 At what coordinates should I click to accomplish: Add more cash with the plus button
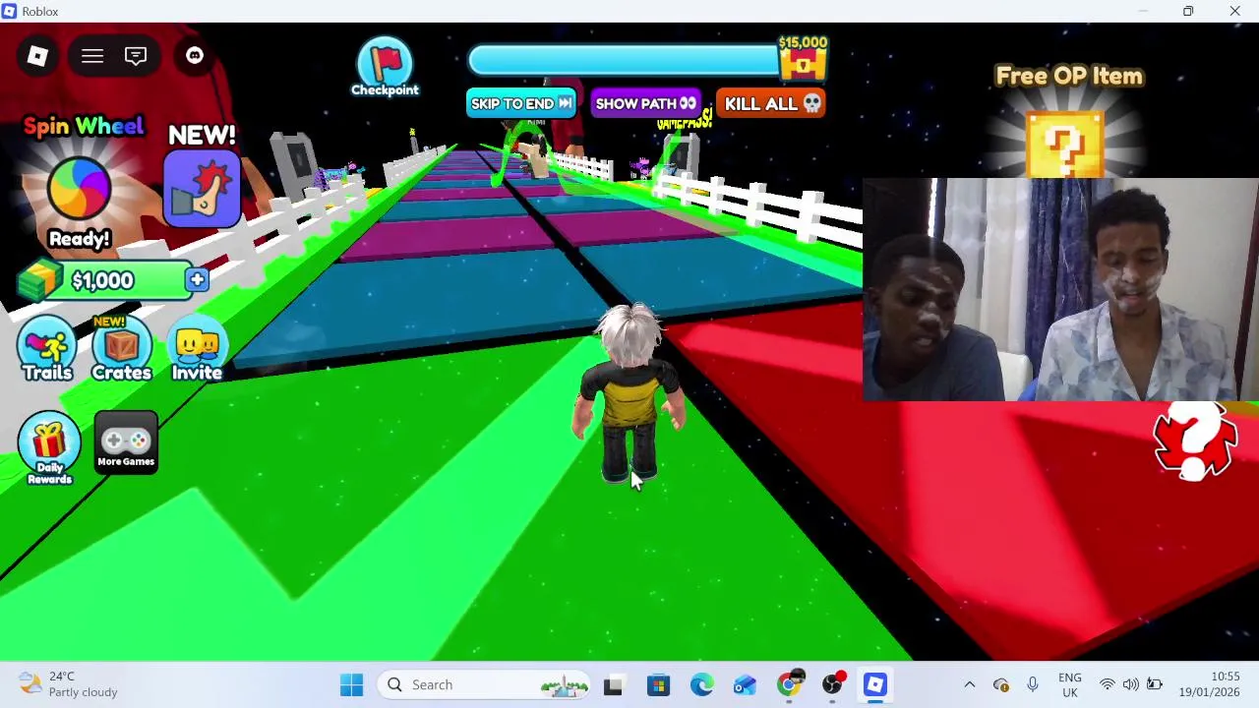197,280
